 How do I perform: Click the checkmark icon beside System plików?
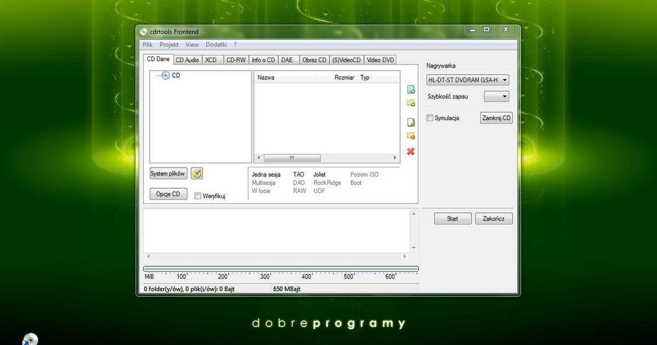[197, 173]
